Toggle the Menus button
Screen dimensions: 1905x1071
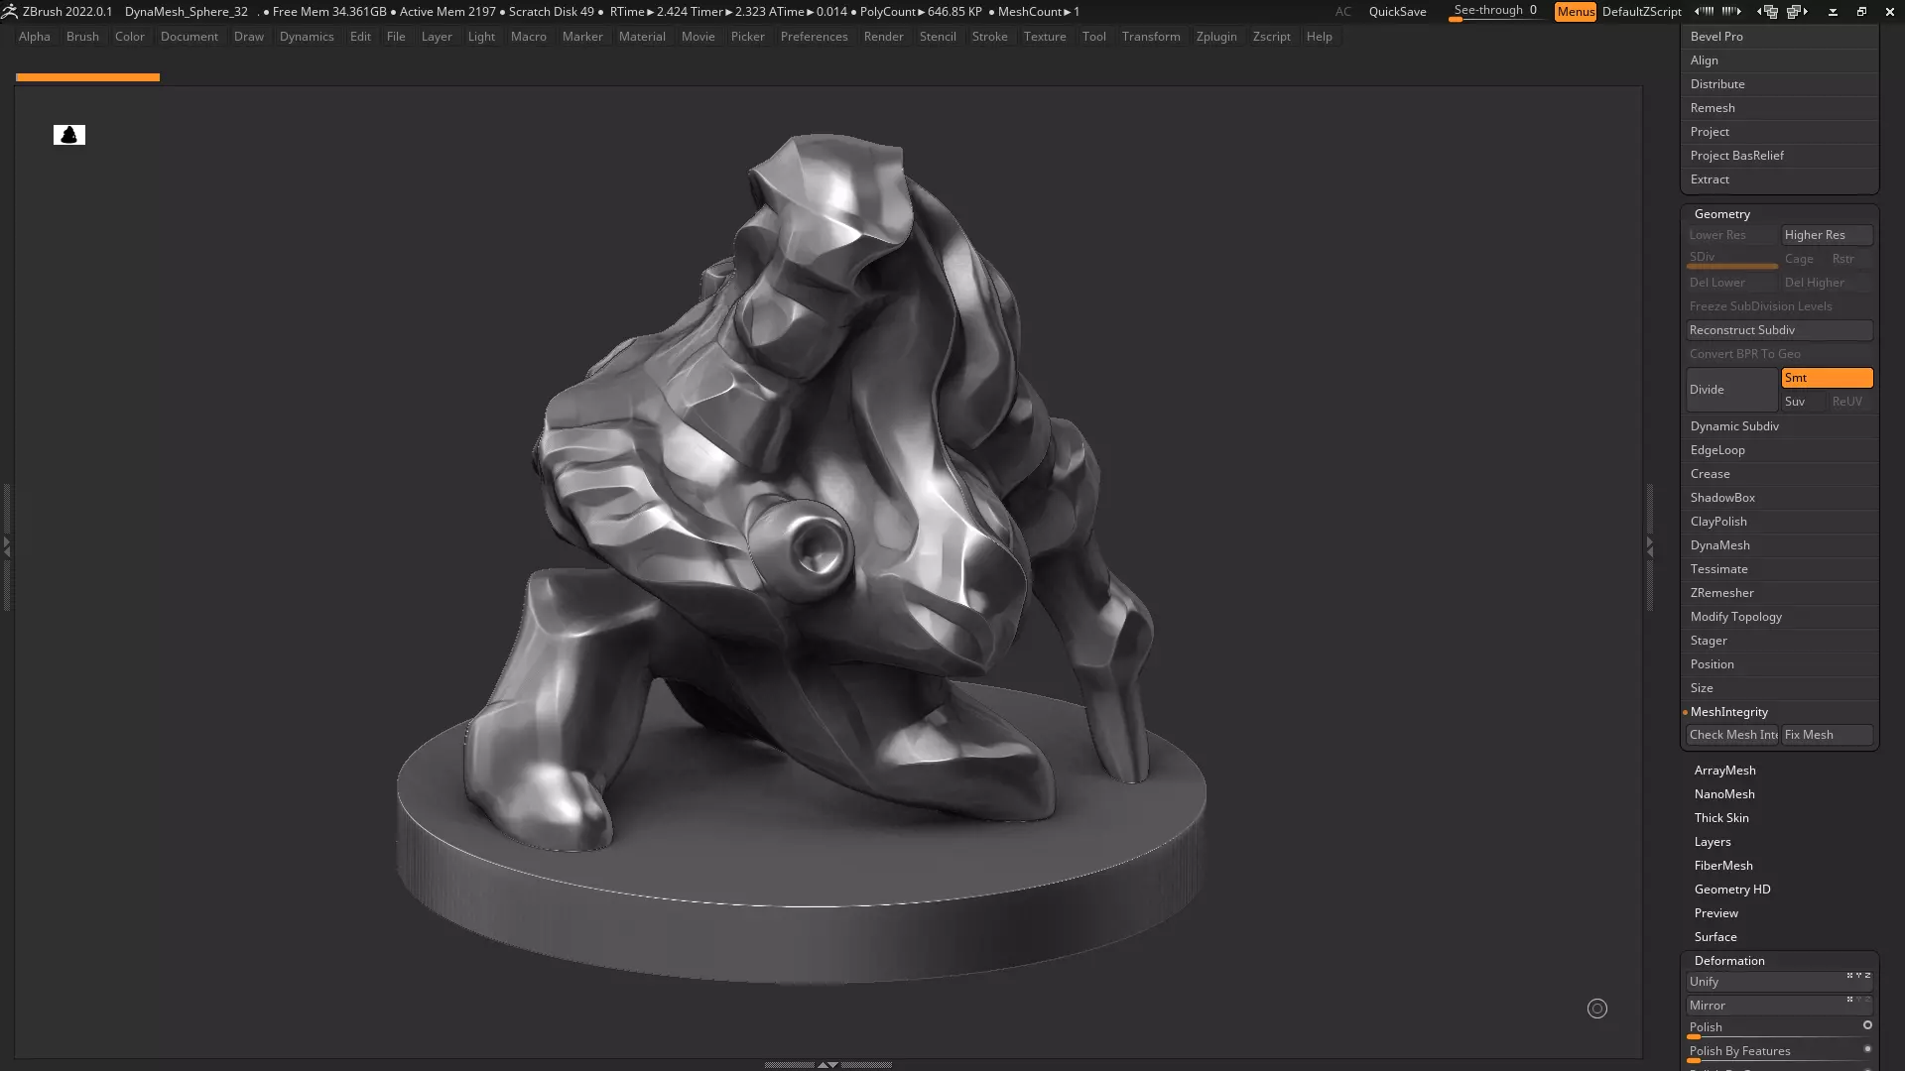tap(1576, 12)
